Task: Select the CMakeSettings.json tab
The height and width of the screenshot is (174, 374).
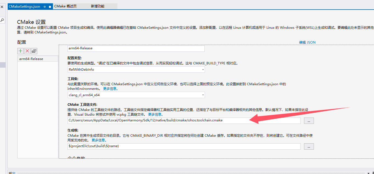Action: [x=24, y=7]
